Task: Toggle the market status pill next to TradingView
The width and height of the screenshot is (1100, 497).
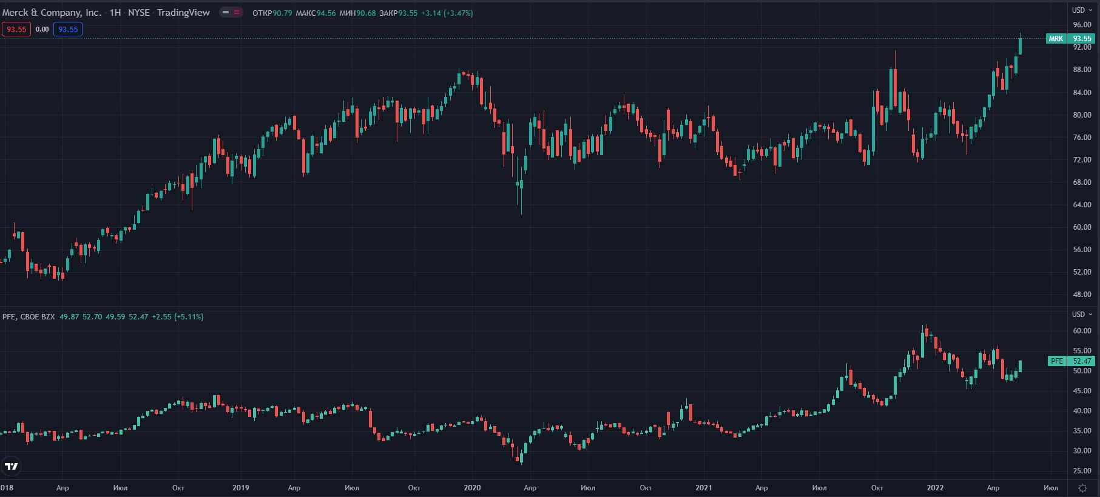Action: coord(231,12)
